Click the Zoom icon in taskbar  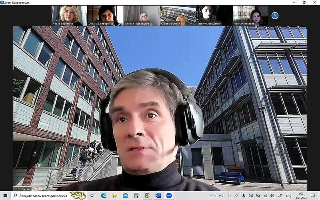point(169,196)
